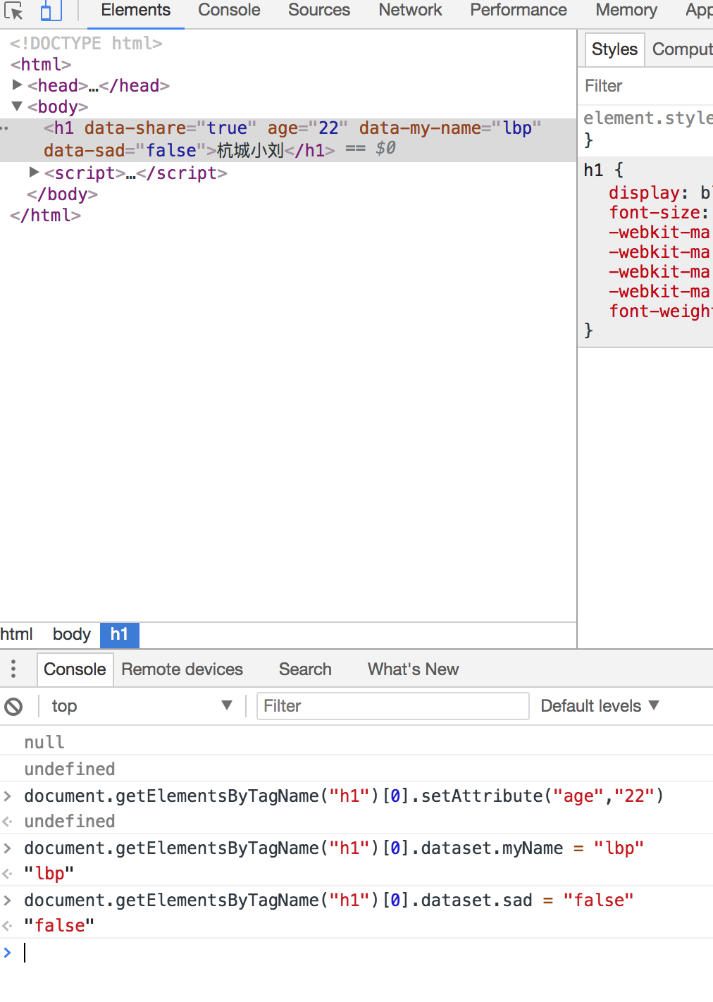Click the dataset.myName = "lbp" console command

pos(334,848)
